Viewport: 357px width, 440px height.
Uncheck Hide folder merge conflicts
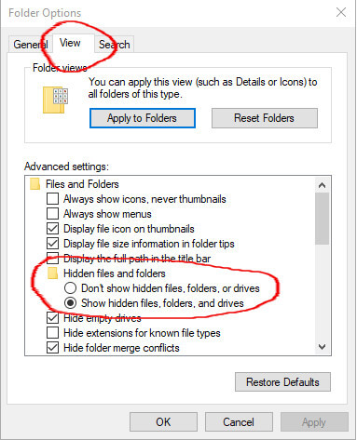52,348
